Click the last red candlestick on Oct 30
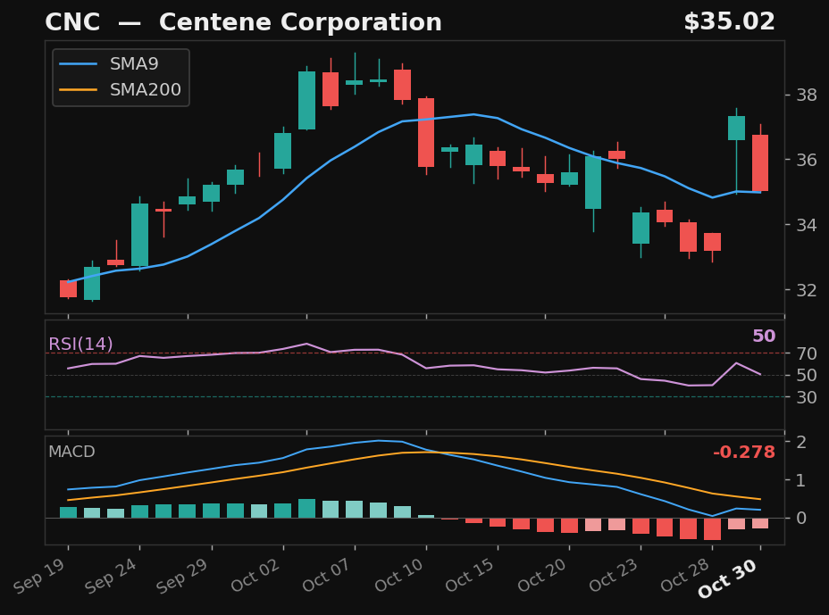This screenshot has height=615, width=829. click(760, 162)
